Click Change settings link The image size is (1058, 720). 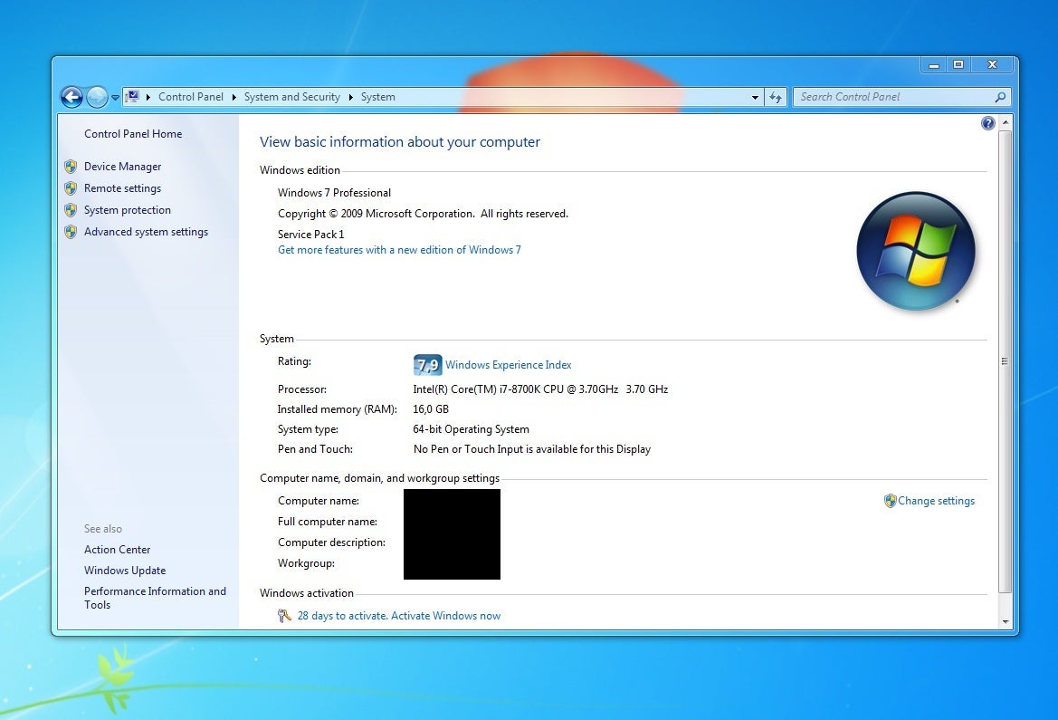937,501
